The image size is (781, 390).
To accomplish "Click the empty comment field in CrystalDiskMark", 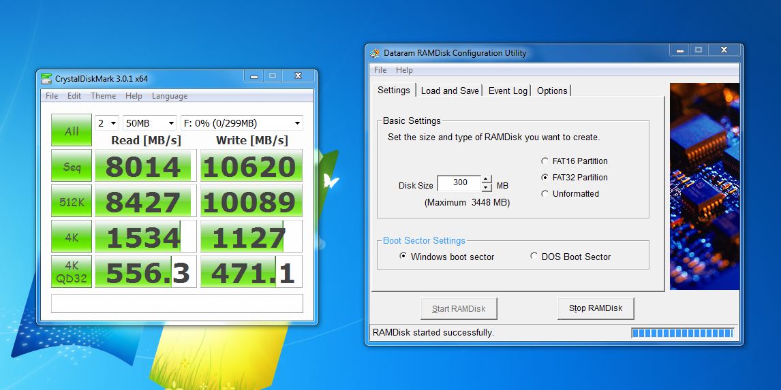I will click(177, 304).
